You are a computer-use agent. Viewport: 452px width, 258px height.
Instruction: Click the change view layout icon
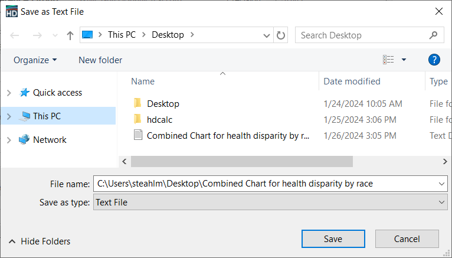388,60
